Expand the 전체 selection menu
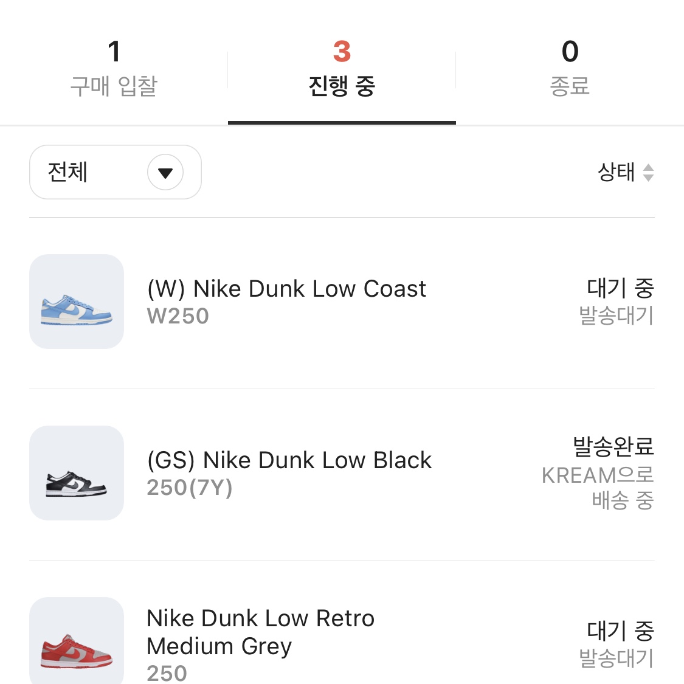 coord(115,173)
